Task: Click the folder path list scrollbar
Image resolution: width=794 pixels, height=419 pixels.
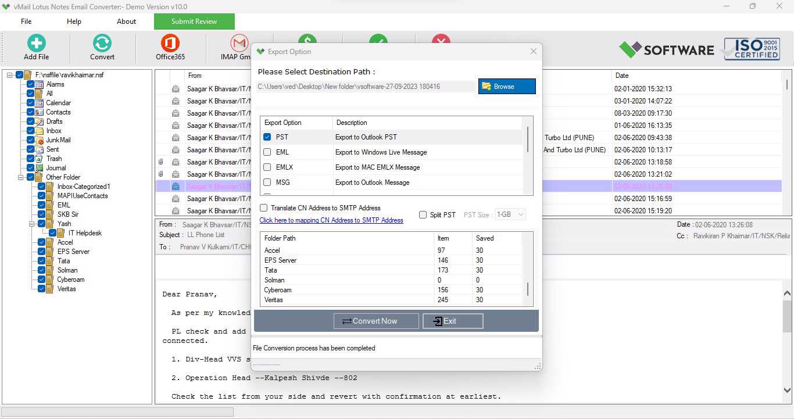Action: point(528,289)
